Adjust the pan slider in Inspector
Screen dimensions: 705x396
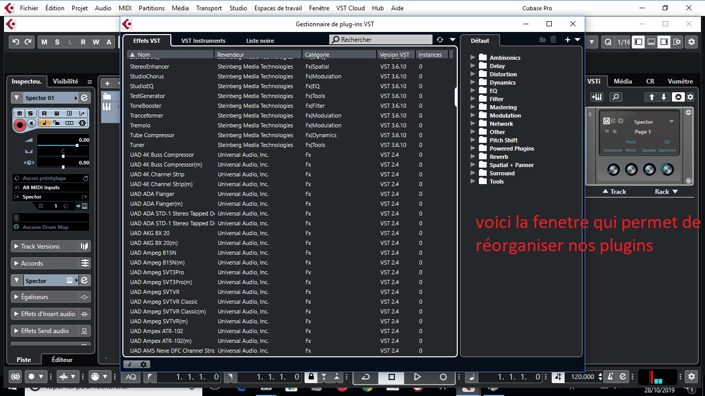(63, 156)
